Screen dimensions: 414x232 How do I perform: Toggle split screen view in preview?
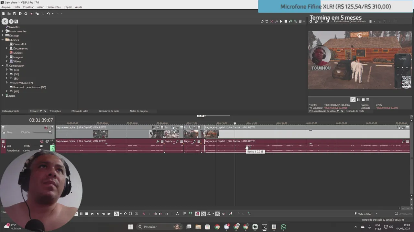(327, 21)
